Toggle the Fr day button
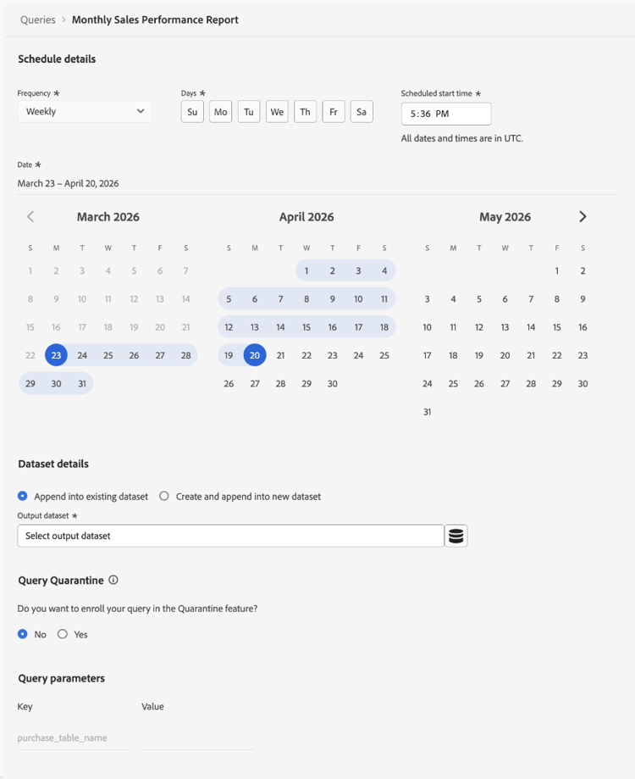 (334, 112)
